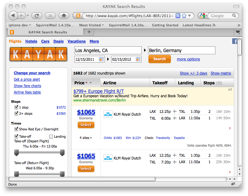Open the depart date calendar icon

101,59
